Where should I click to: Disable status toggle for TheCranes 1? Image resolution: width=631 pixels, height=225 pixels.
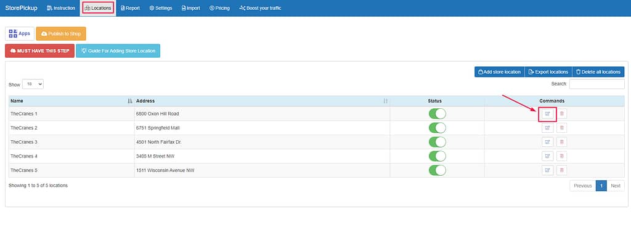438,114
